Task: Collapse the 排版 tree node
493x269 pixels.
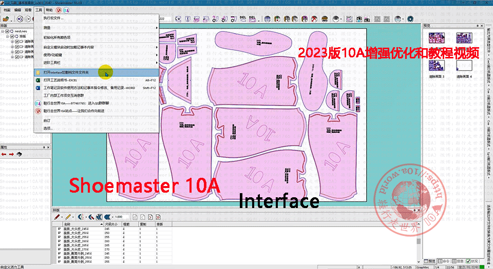Action: [8, 36]
